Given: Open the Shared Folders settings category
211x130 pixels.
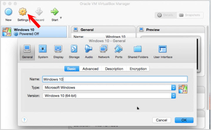Looking at the screenshot, I should click(138, 52).
